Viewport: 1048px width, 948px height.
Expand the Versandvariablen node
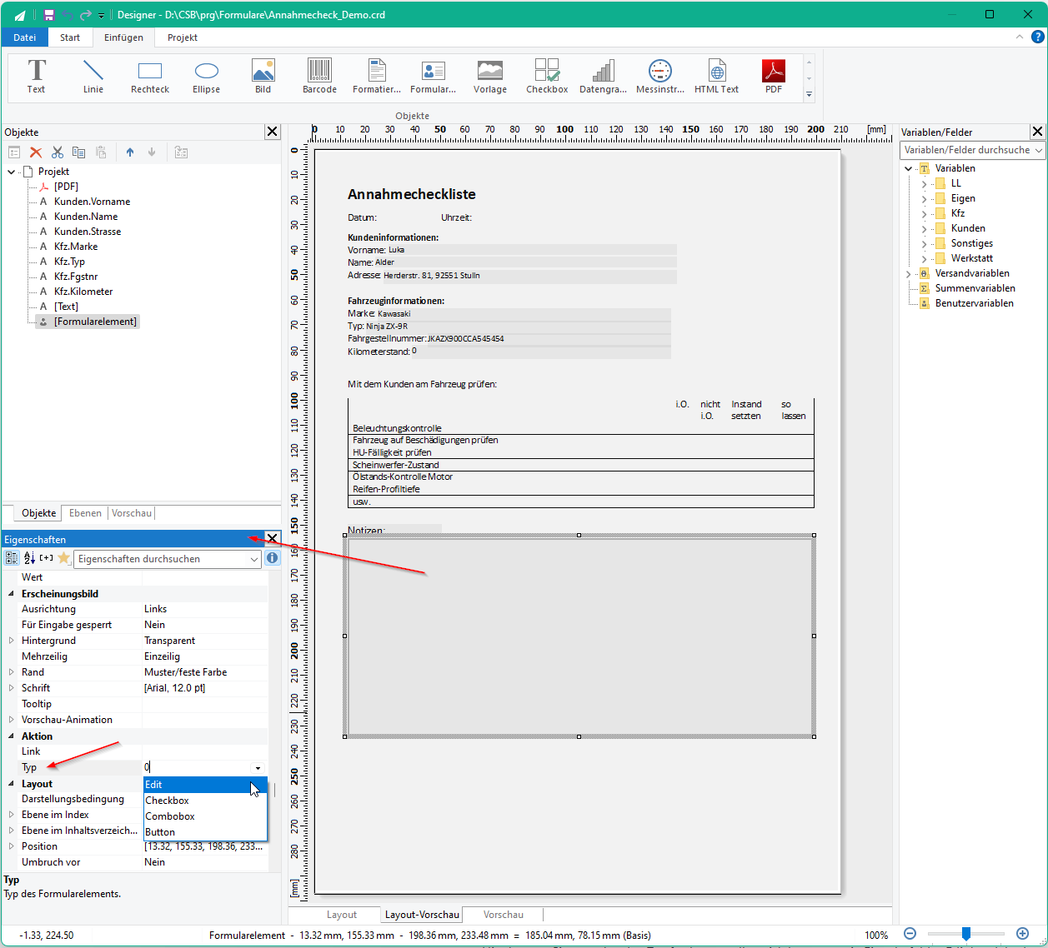pyautogui.click(x=909, y=273)
